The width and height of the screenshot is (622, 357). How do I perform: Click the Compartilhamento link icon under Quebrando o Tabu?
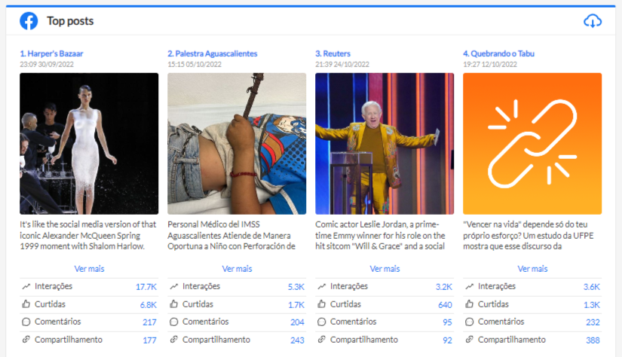[x=469, y=340]
